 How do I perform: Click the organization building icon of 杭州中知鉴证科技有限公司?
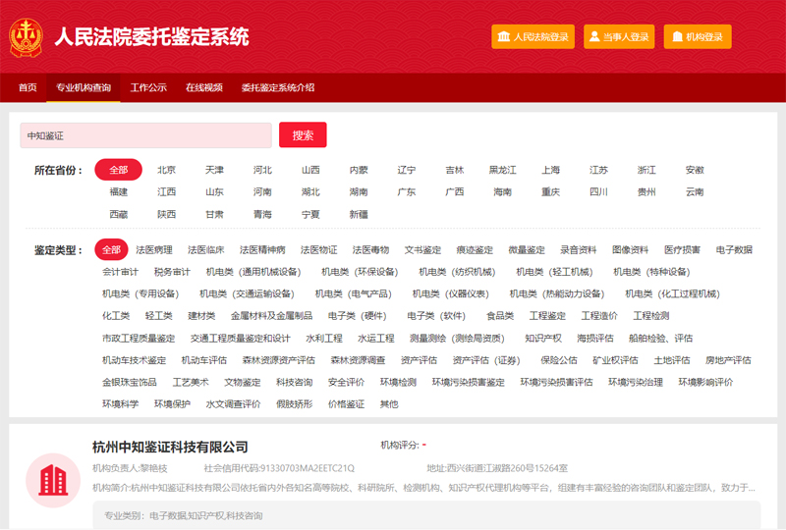click(x=53, y=480)
